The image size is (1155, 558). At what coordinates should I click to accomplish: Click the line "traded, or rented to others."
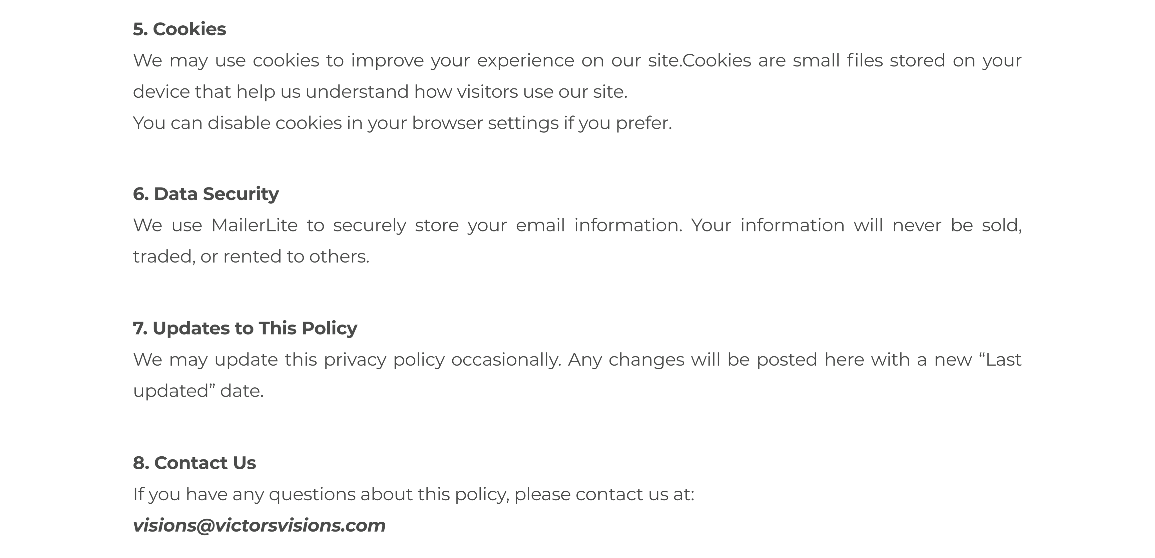[251, 257]
